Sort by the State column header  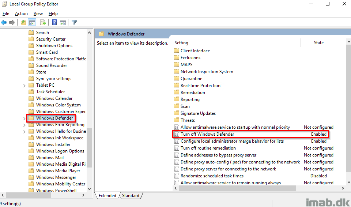click(x=318, y=42)
